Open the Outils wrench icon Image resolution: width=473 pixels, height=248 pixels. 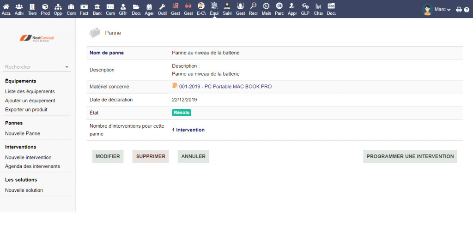162,9
